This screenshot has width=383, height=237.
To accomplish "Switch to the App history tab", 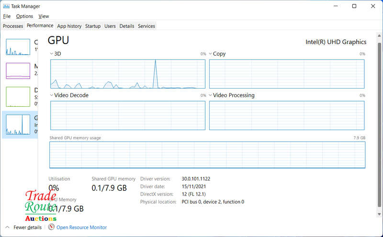I will click(x=69, y=26).
